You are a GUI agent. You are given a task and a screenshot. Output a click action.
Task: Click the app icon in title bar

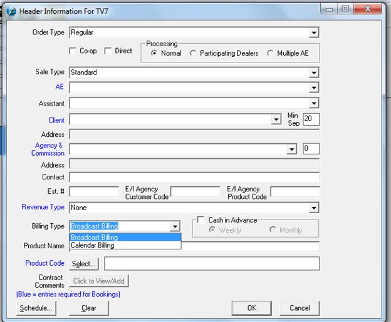point(11,11)
